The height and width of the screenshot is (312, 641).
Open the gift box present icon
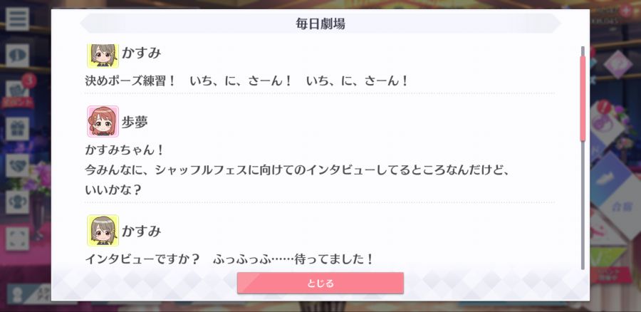click(x=17, y=129)
